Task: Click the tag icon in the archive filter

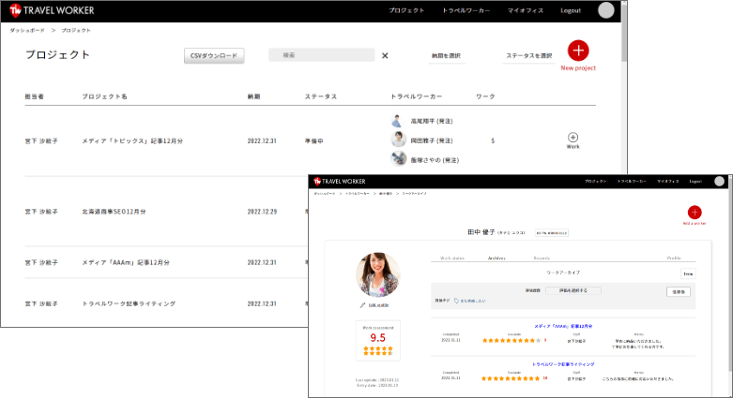Action: pyautogui.click(x=456, y=301)
